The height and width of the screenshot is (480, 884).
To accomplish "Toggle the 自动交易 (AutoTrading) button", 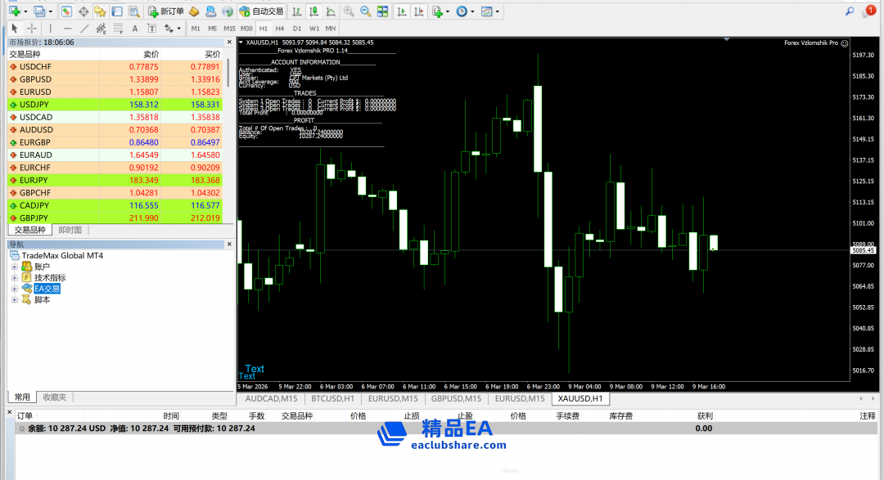I will 260,11.
